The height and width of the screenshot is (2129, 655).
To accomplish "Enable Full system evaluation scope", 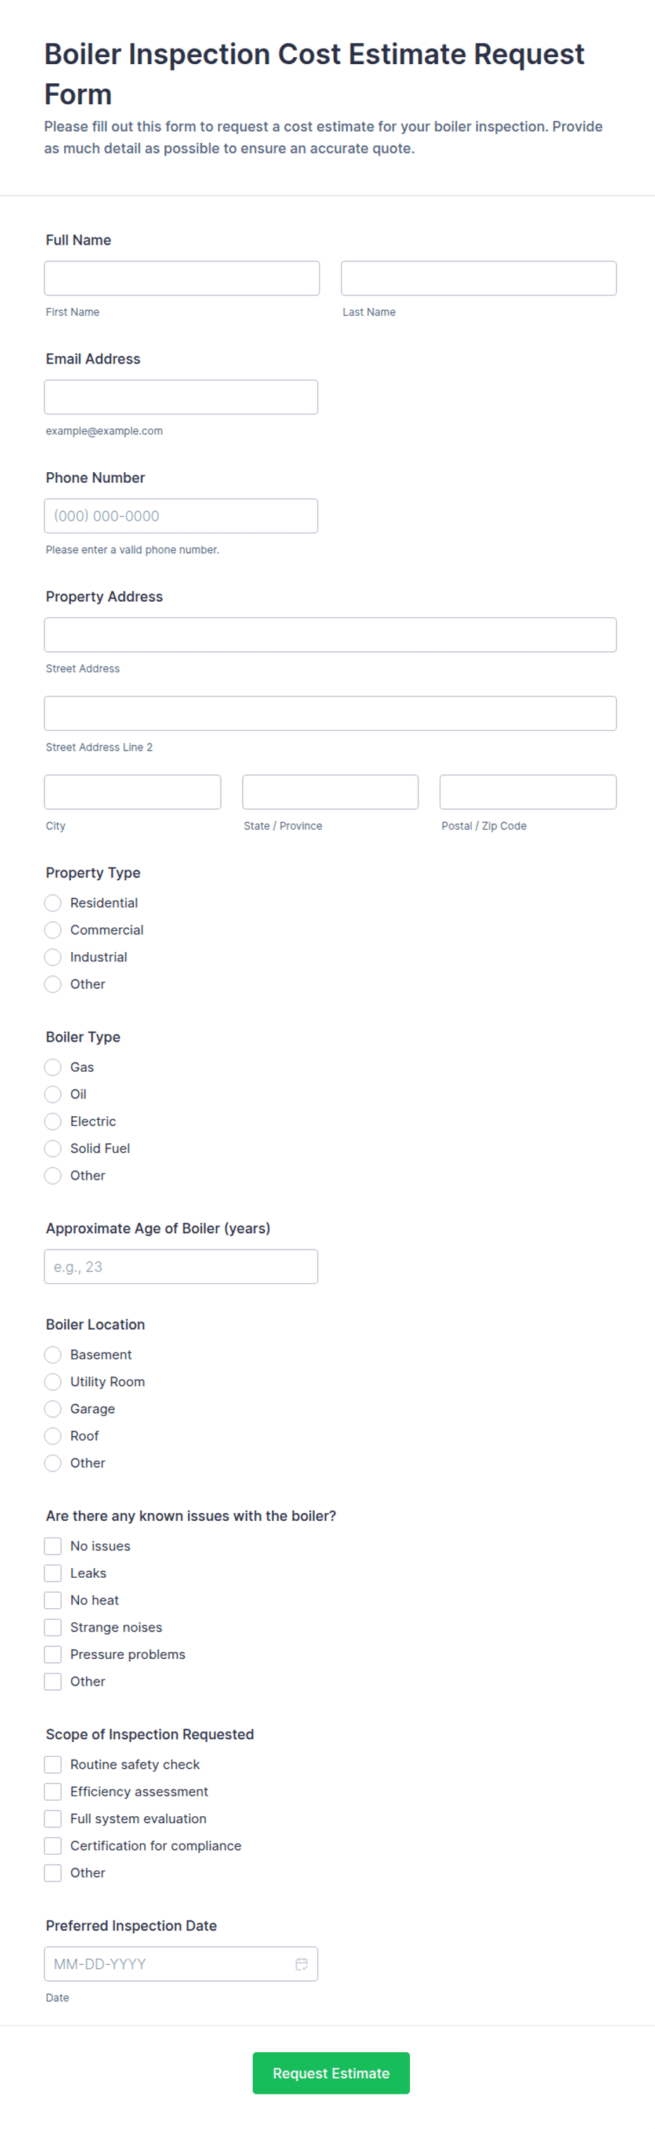I will (x=53, y=1818).
